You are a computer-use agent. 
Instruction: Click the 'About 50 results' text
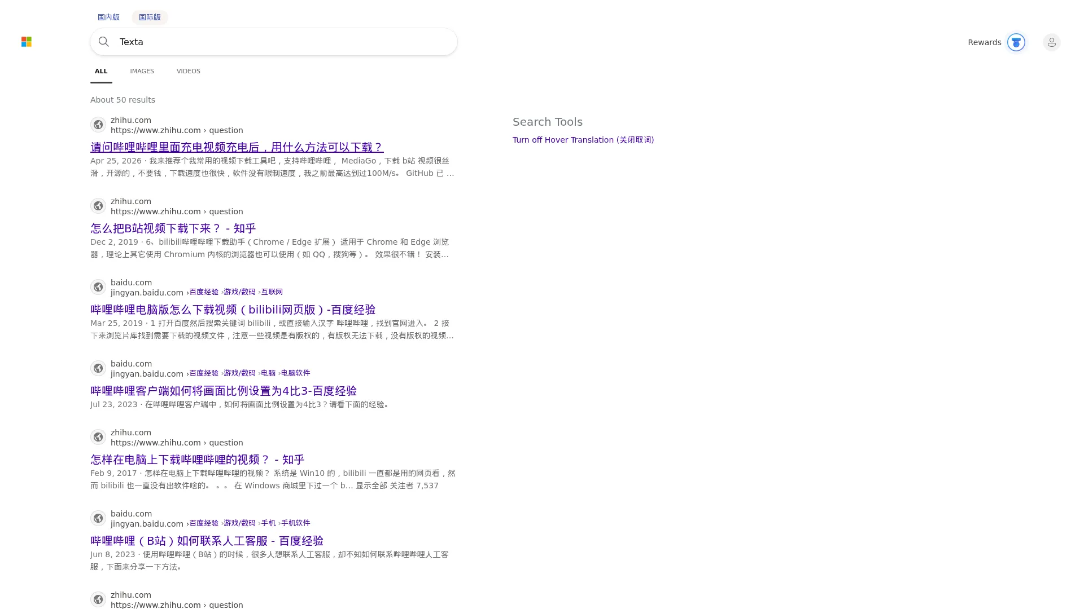pyautogui.click(x=123, y=100)
